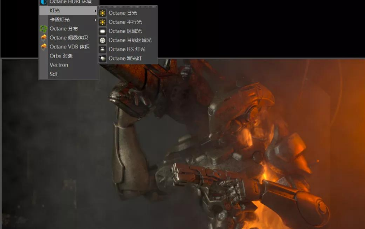Click the Octane 日光 sun icon
The height and width of the screenshot is (229, 365).
[102, 13]
